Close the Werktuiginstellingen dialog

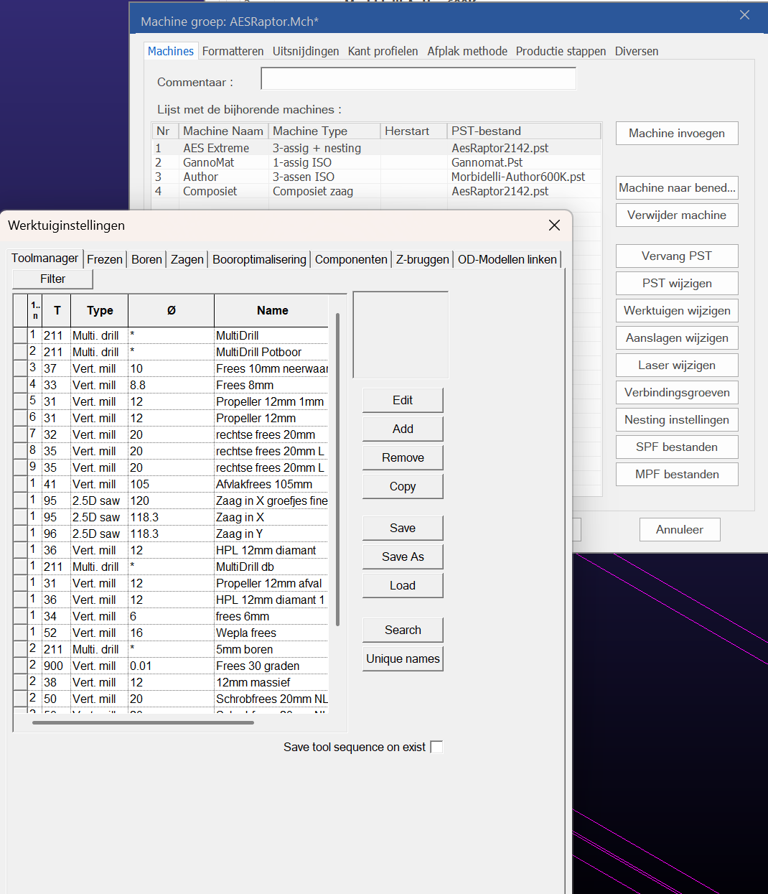[554, 225]
